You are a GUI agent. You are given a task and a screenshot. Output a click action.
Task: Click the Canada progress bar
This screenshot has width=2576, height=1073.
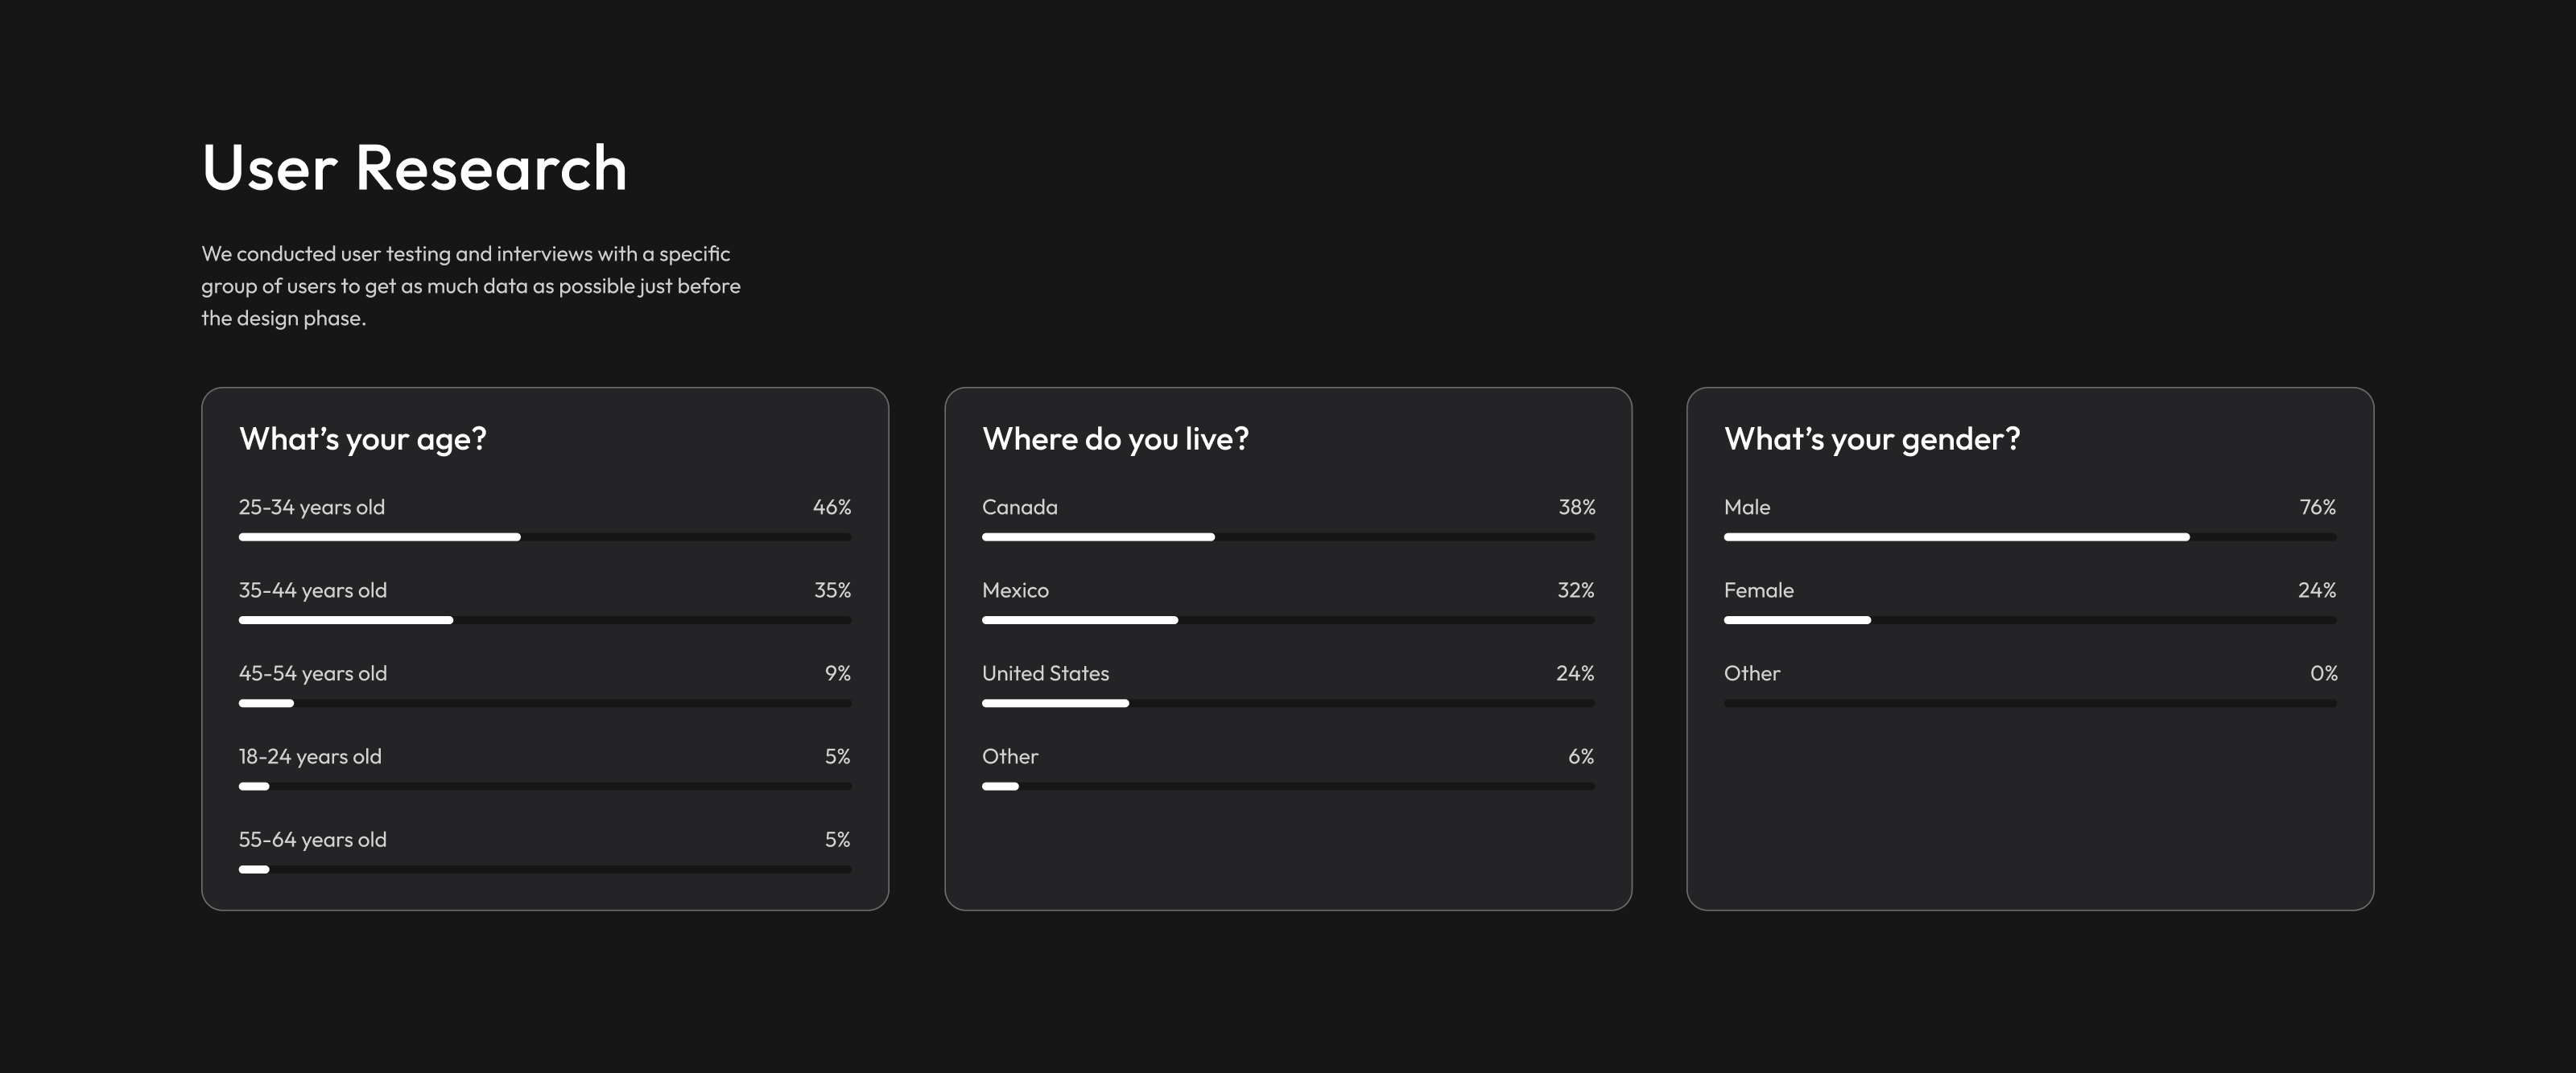click(x=1288, y=537)
